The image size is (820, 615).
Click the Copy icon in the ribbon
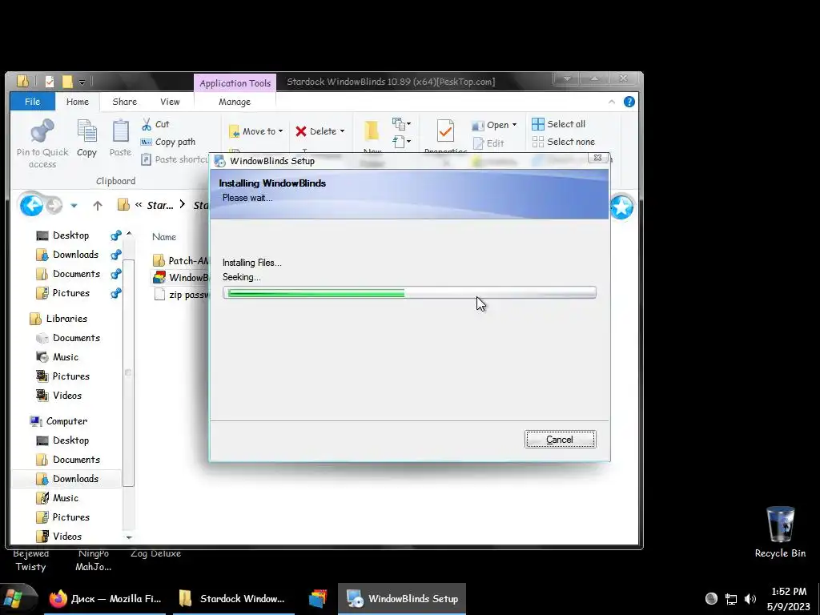click(86, 131)
